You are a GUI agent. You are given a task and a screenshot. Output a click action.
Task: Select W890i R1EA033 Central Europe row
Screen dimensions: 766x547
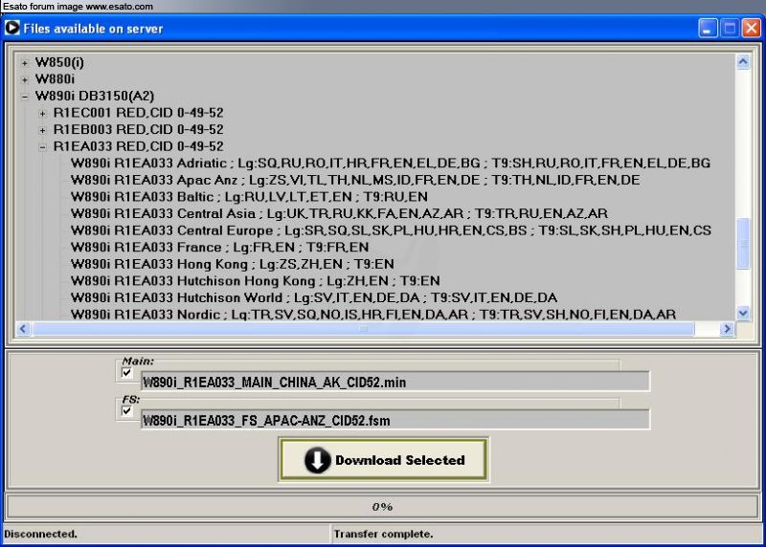pyautogui.click(x=391, y=230)
